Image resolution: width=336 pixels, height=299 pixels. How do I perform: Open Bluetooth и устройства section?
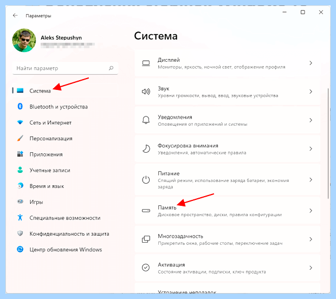coord(65,107)
